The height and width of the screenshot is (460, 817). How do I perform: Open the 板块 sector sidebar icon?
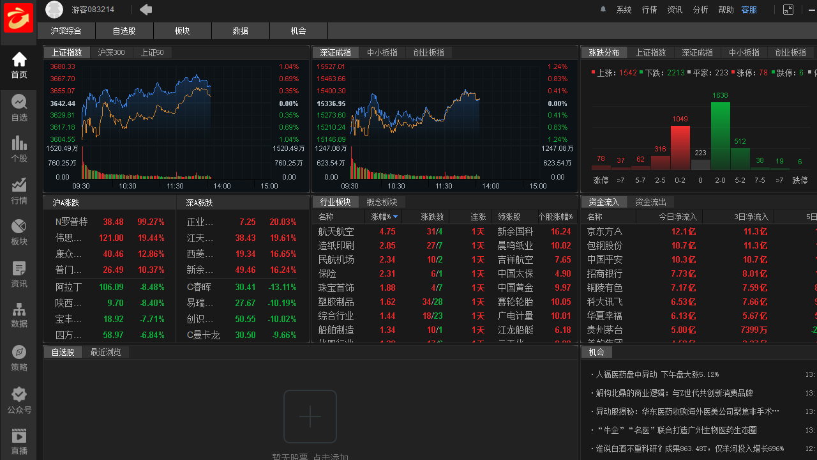pyautogui.click(x=19, y=232)
